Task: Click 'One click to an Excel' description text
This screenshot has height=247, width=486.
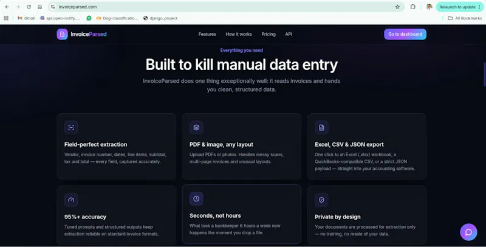Action: [x=365, y=162]
